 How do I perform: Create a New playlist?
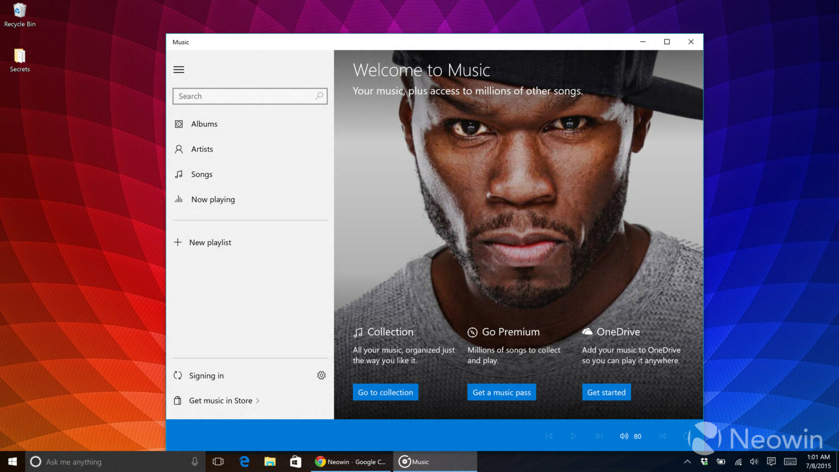click(x=250, y=242)
